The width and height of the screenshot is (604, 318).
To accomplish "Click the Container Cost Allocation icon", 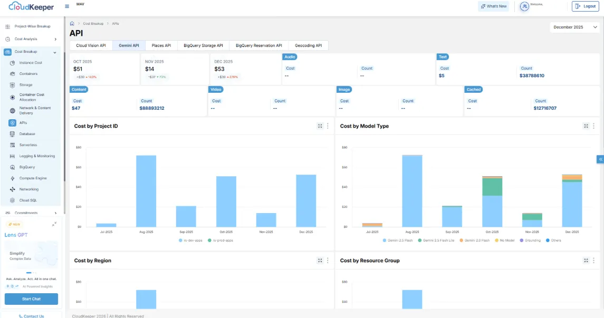I will coord(12,98).
